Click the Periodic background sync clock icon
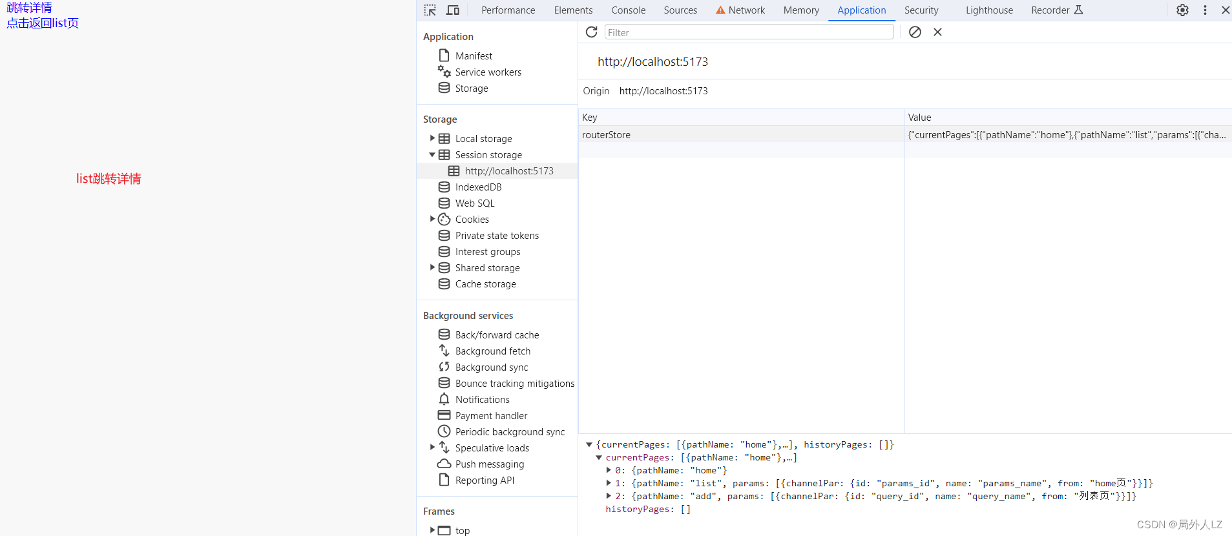The height and width of the screenshot is (536, 1232). 444,431
